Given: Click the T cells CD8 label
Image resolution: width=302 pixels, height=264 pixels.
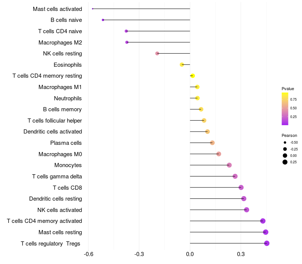Looking at the screenshot, I should pos(68,187).
